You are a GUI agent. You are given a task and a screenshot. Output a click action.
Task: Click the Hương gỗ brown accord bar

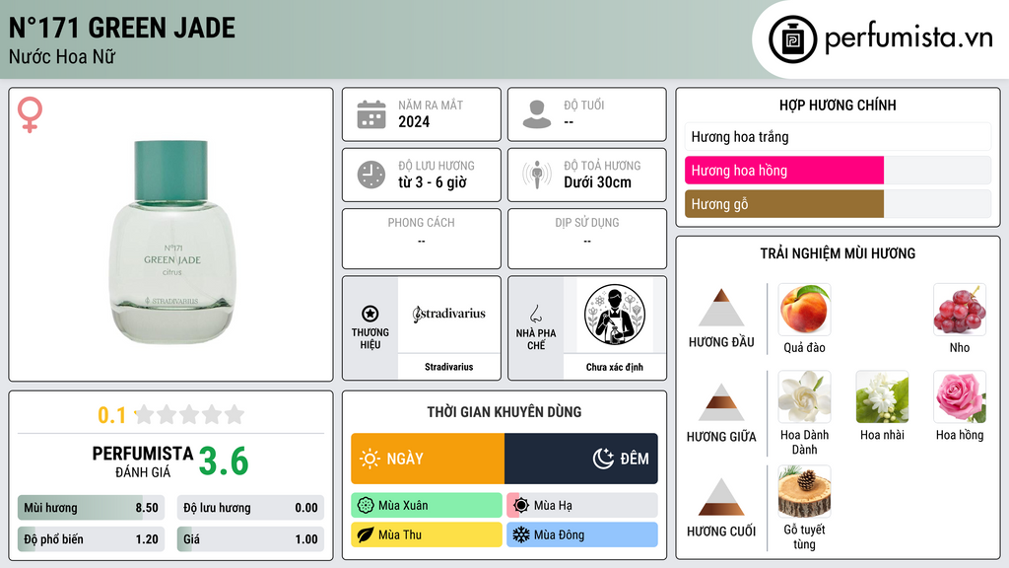point(784,204)
